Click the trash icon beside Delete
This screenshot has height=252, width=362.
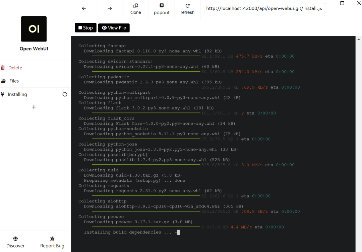tap(3, 68)
